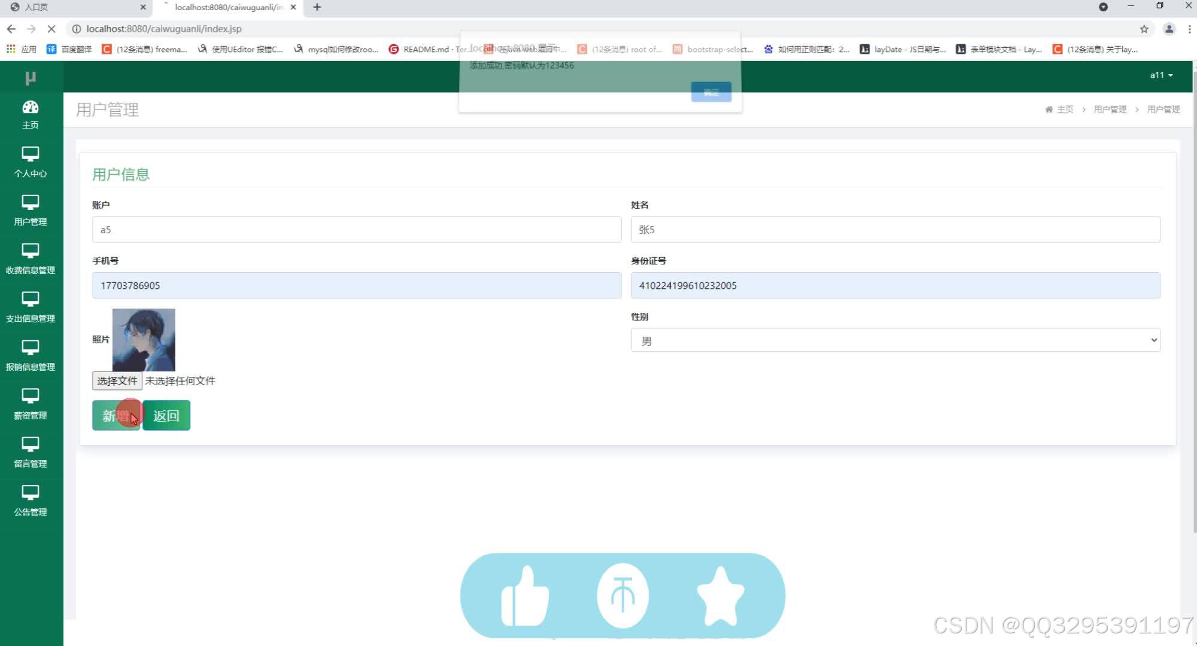The height and width of the screenshot is (646, 1197).
Task: Close the 入口页 browser tab
Action: (x=142, y=7)
